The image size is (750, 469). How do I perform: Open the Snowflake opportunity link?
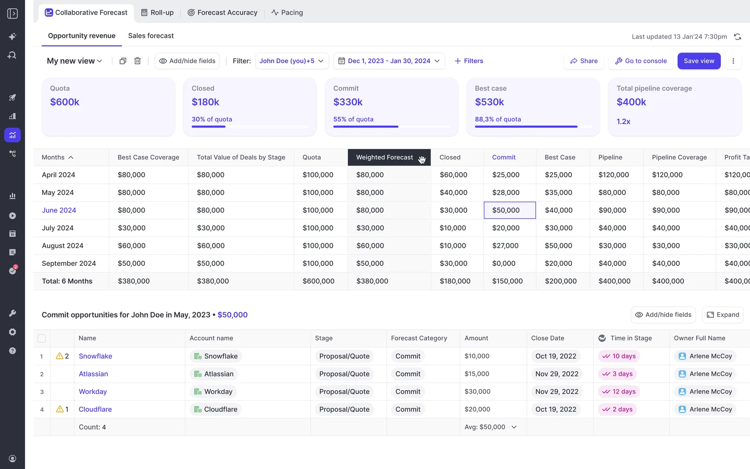(96, 356)
